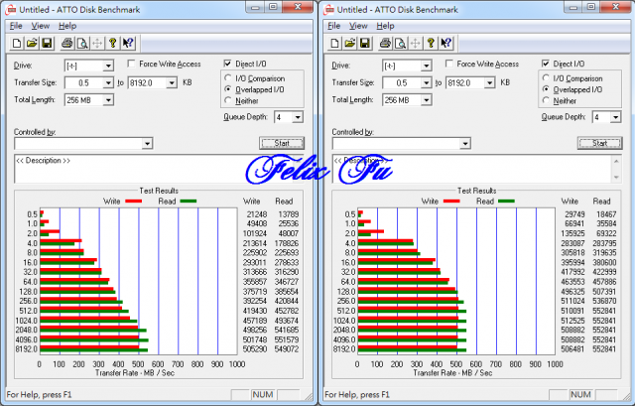635x406 pixels.
Task: Click Start button in right window
Action: point(599,143)
